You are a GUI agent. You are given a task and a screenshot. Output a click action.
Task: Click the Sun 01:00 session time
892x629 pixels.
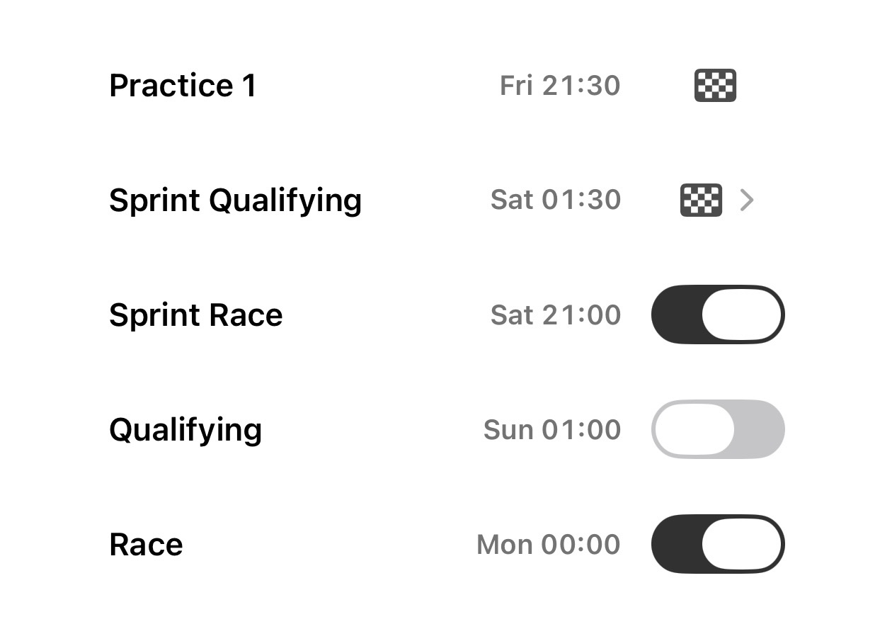click(x=552, y=430)
